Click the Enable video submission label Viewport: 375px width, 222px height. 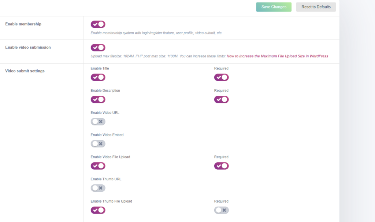point(28,47)
